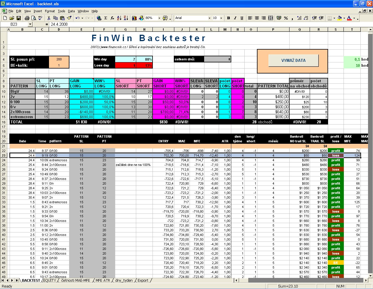Toggle Italic formatting
The image size is (373, 289).
[235, 18]
